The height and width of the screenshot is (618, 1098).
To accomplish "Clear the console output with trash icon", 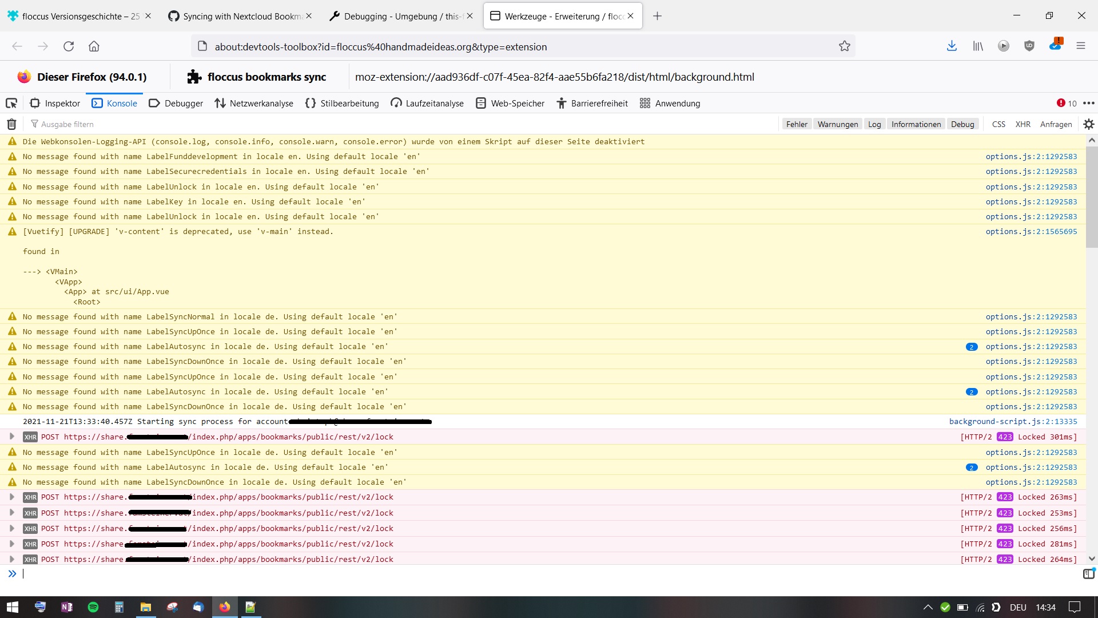I will click(11, 124).
